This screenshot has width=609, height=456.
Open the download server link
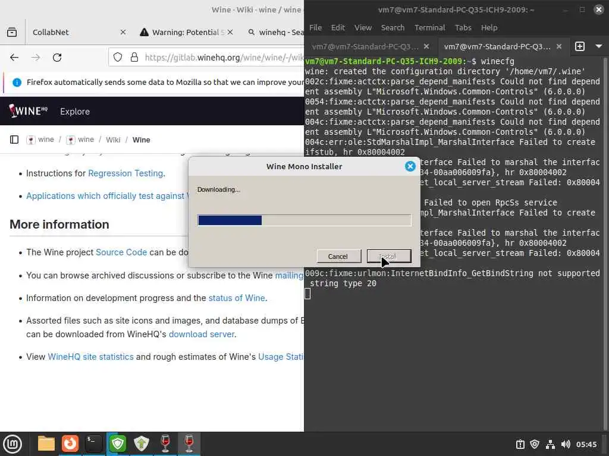(202, 334)
